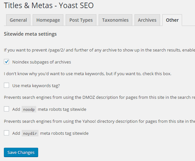Click the active Other tab
The image size is (195, 161).
coord(172,20)
